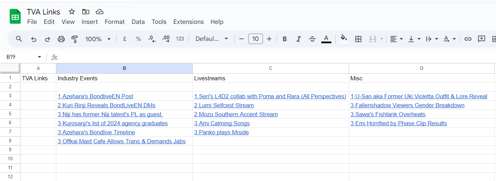This screenshot has height=181, width=496.
Task: Redo the last action
Action: (47, 39)
